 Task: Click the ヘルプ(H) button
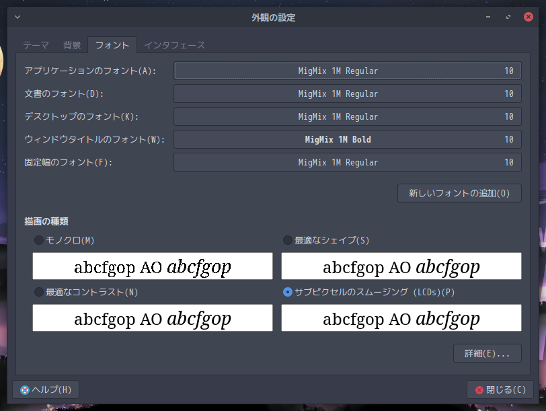tap(46, 389)
